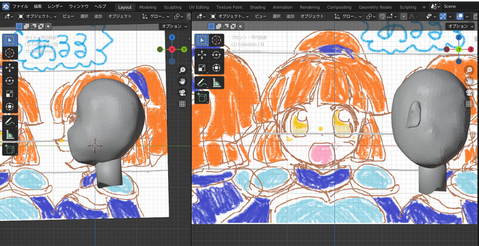Open the transform orientation dropdown in the Right Orthographic header
This screenshot has width=479, height=246.
point(156,16)
